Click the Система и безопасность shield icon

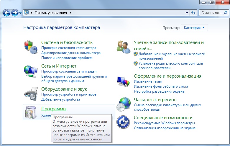click(x=30, y=47)
